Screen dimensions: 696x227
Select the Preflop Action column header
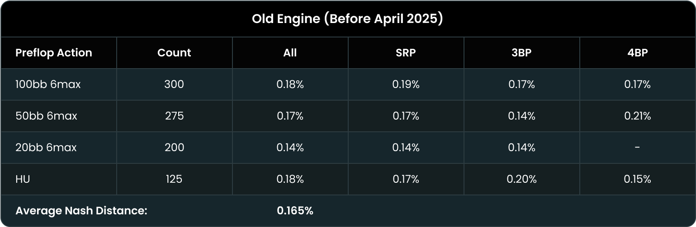[54, 53]
